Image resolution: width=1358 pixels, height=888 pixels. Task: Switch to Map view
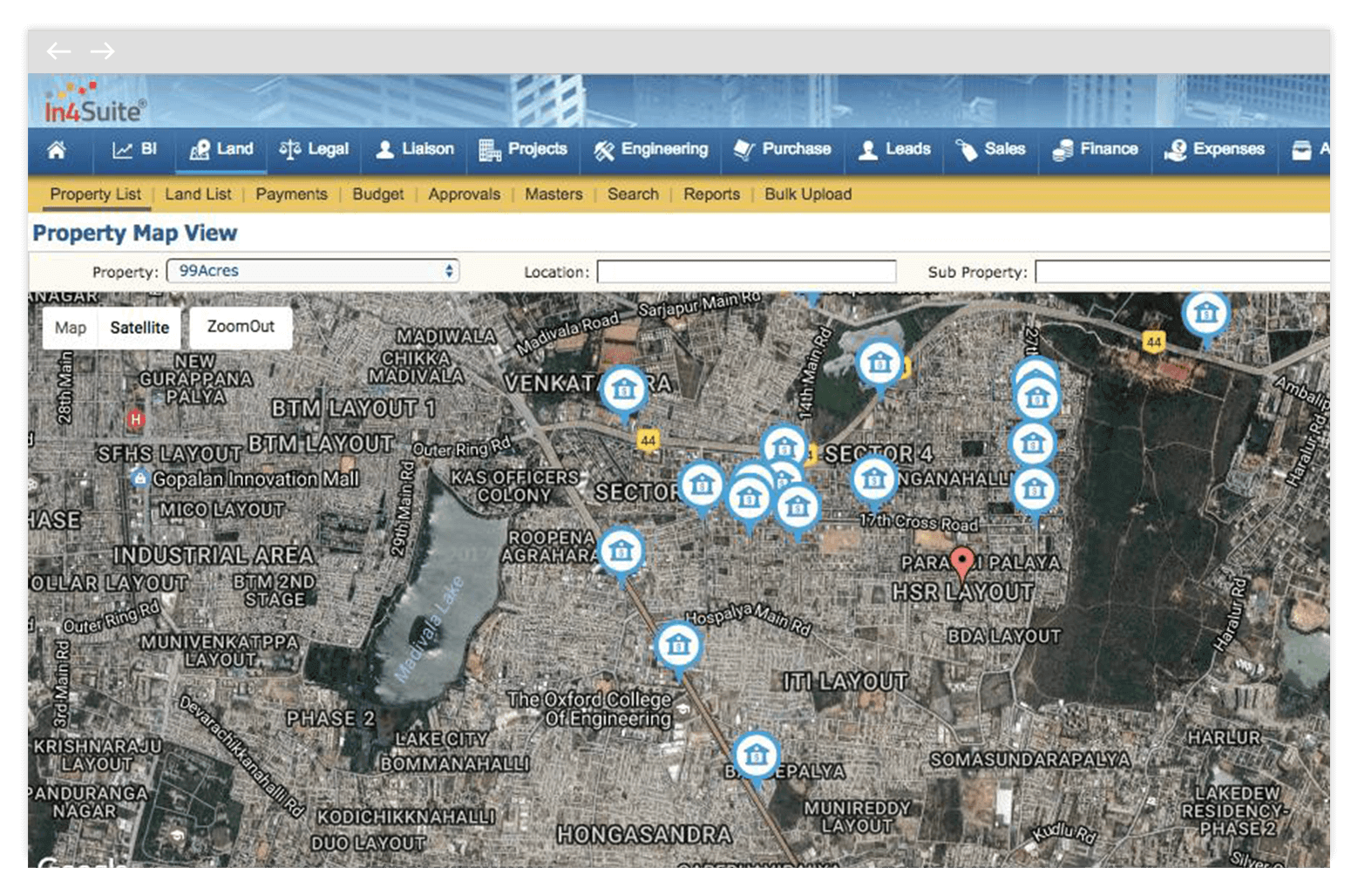tap(70, 328)
